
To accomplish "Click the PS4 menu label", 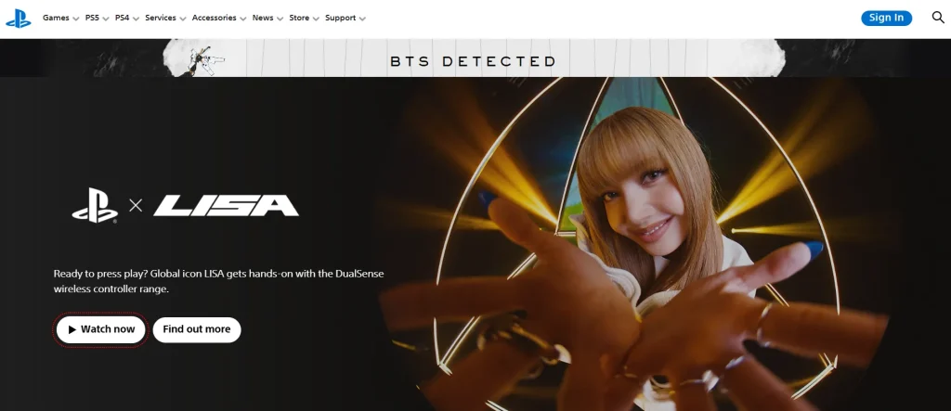I will pos(122,18).
